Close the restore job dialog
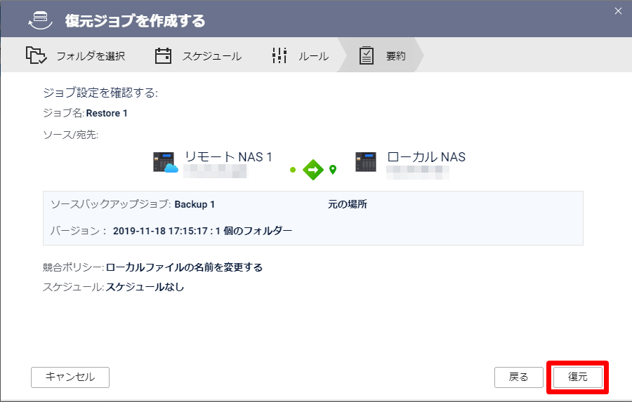This screenshot has width=632, height=402. (618, 11)
